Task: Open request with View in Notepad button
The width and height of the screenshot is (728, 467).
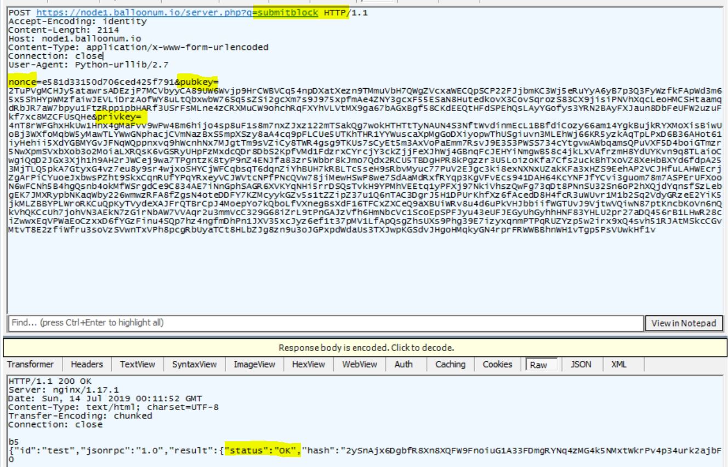Action: pos(684,323)
